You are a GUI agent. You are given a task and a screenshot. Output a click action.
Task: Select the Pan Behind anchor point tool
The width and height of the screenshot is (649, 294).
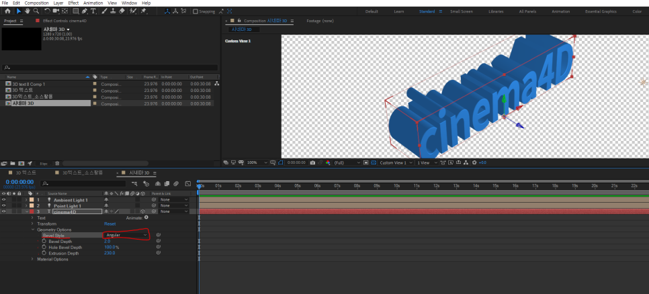pyautogui.click(x=65, y=11)
